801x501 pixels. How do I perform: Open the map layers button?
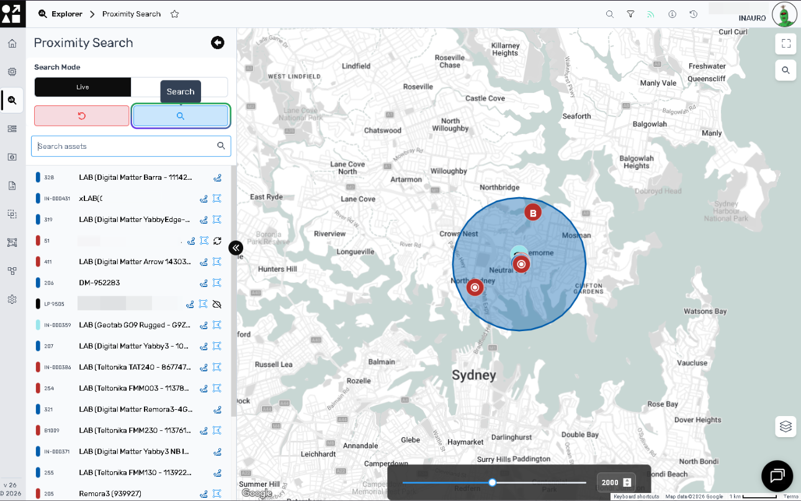click(785, 427)
